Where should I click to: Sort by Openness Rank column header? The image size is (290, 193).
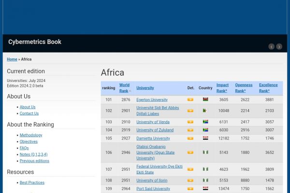tap(244, 88)
